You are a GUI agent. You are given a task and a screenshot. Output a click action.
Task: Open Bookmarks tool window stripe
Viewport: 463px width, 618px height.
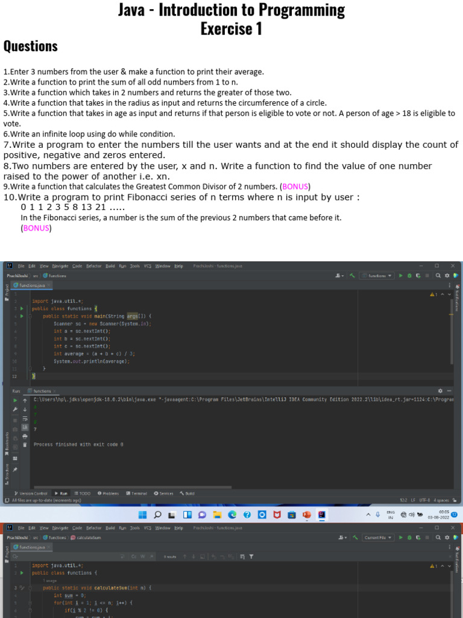point(7,444)
